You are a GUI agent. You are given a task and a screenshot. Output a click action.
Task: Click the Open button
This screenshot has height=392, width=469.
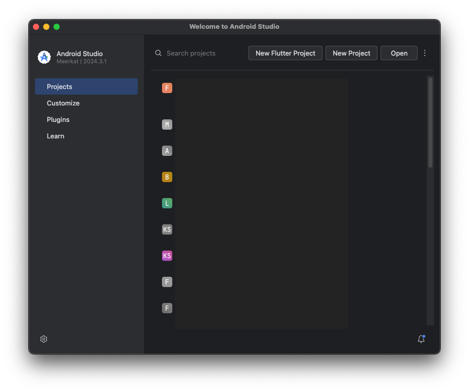(399, 53)
